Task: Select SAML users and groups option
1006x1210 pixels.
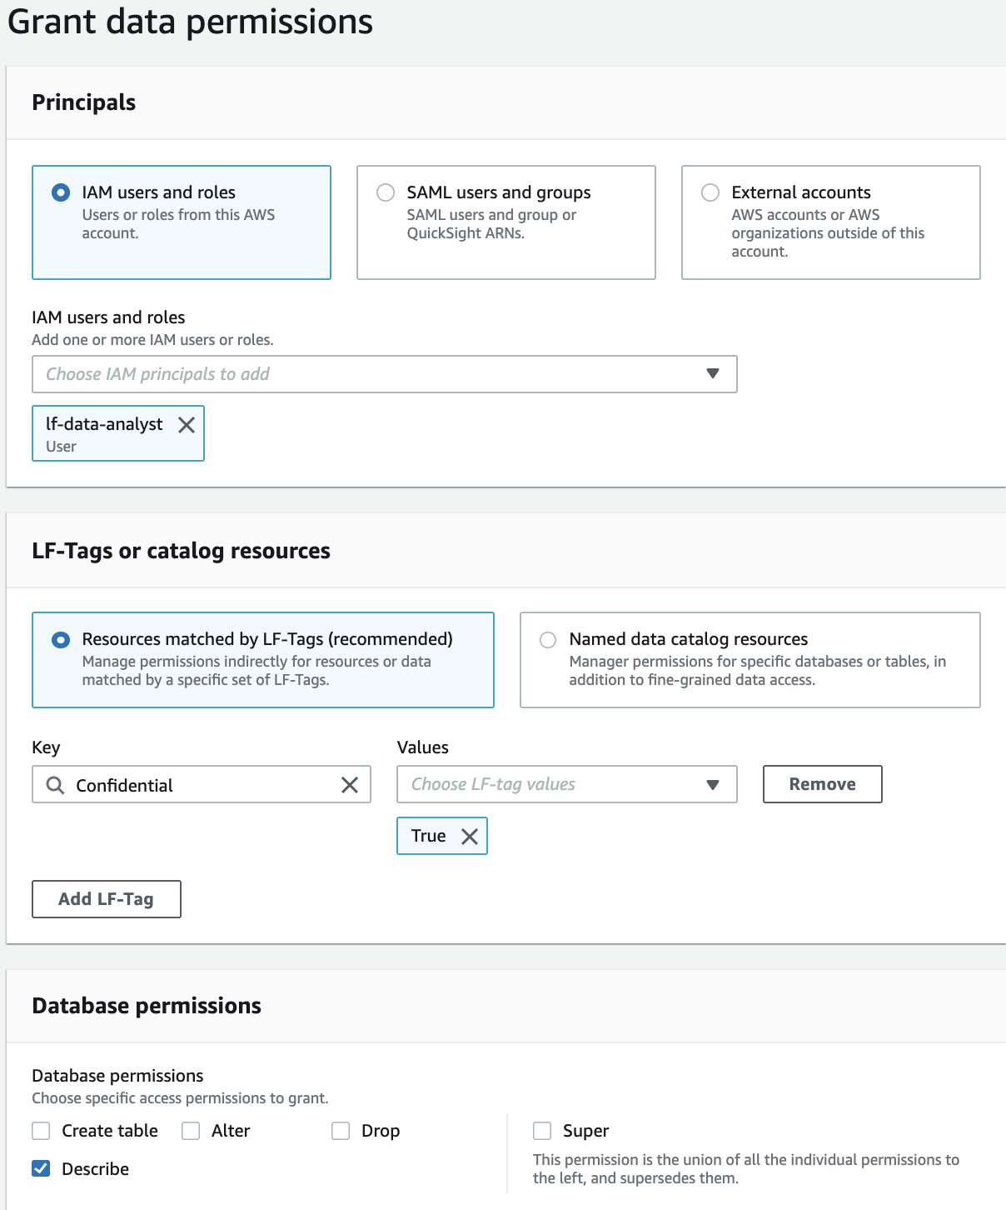Action: point(386,192)
